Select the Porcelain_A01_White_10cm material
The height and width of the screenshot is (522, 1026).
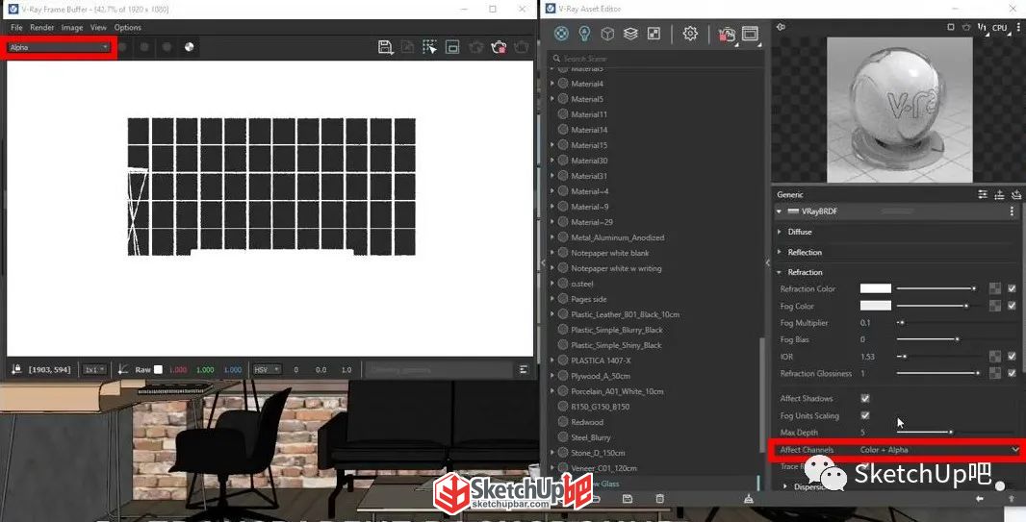click(x=617, y=391)
